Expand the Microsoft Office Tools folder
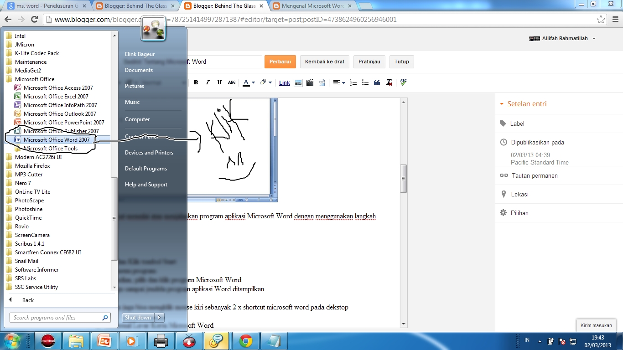623x350 pixels. tap(50, 149)
